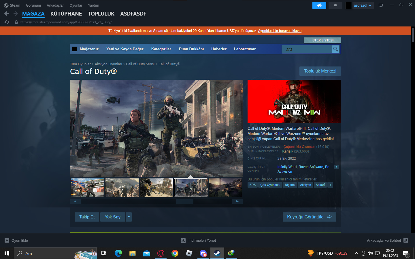This screenshot has height=259, width=415.
Task: Open the ASDFASDF profile tab
Action: pyautogui.click(x=133, y=14)
